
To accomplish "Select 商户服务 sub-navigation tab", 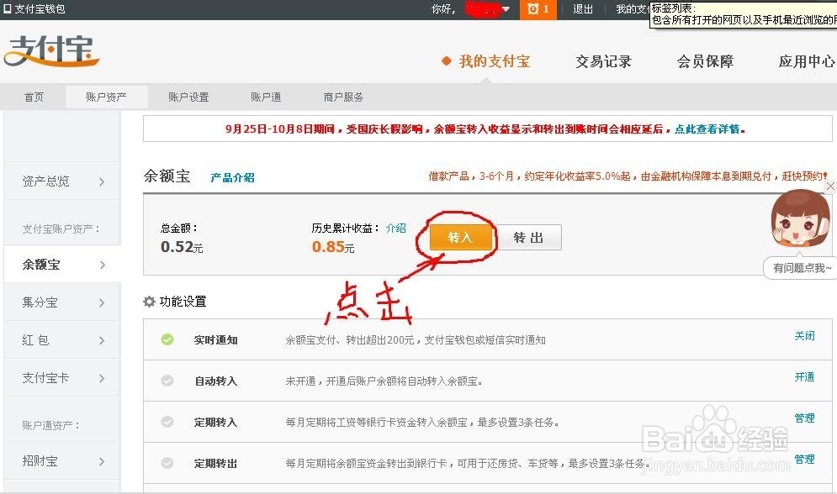I will (343, 97).
